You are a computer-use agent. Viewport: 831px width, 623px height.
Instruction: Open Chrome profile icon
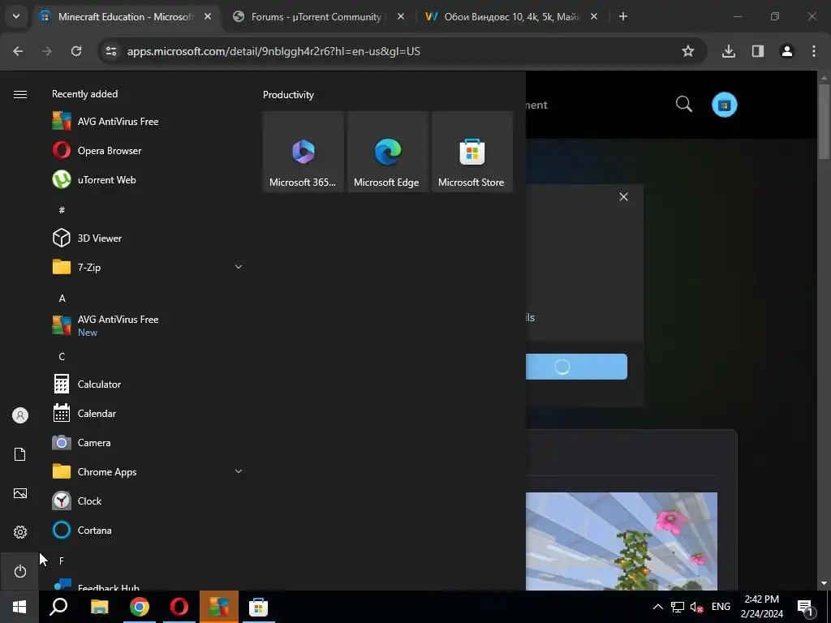[787, 51]
